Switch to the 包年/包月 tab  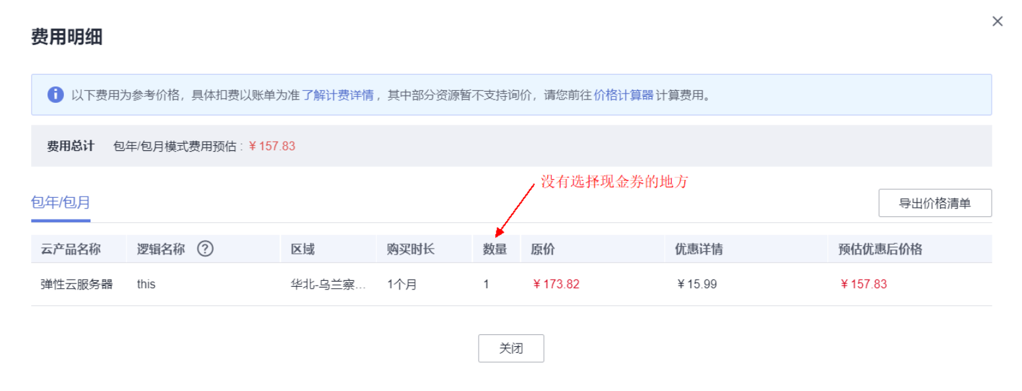(60, 202)
